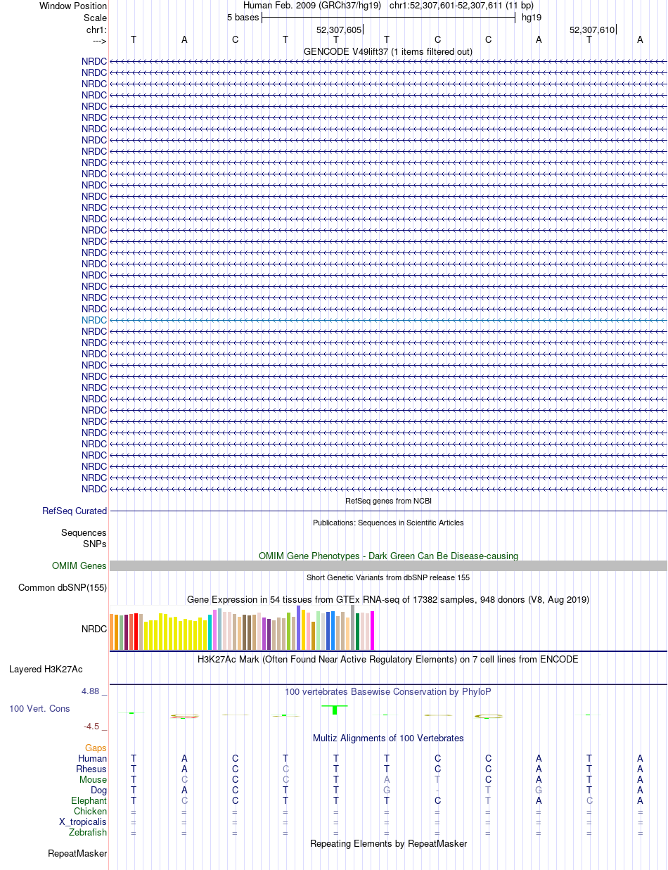Open 'Repeating Elements by RepeatMasker' track title
The height and width of the screenshot is (870, 668).
coord(388,843)
